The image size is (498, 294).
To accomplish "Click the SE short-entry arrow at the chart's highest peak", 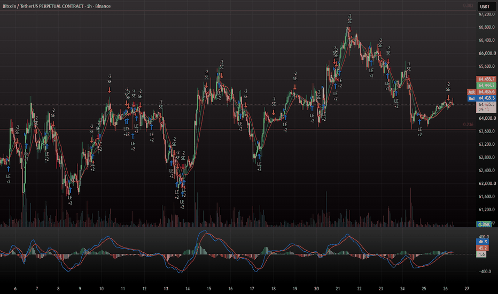I will click(349, 29).
